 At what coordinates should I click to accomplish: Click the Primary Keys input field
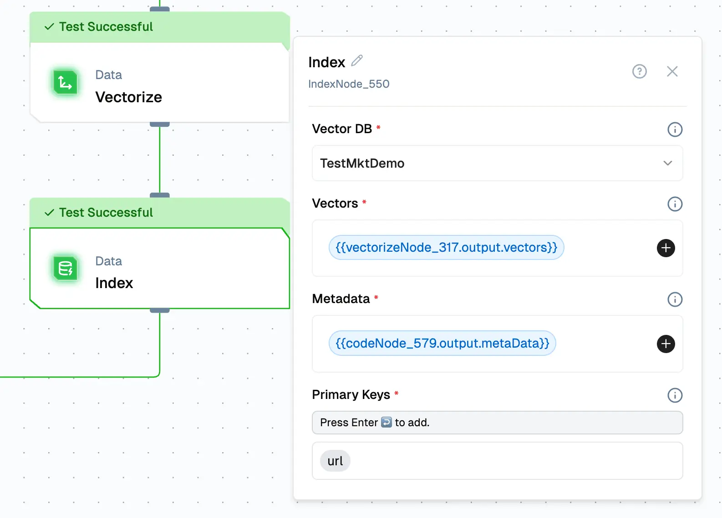[x=497, y=423]
